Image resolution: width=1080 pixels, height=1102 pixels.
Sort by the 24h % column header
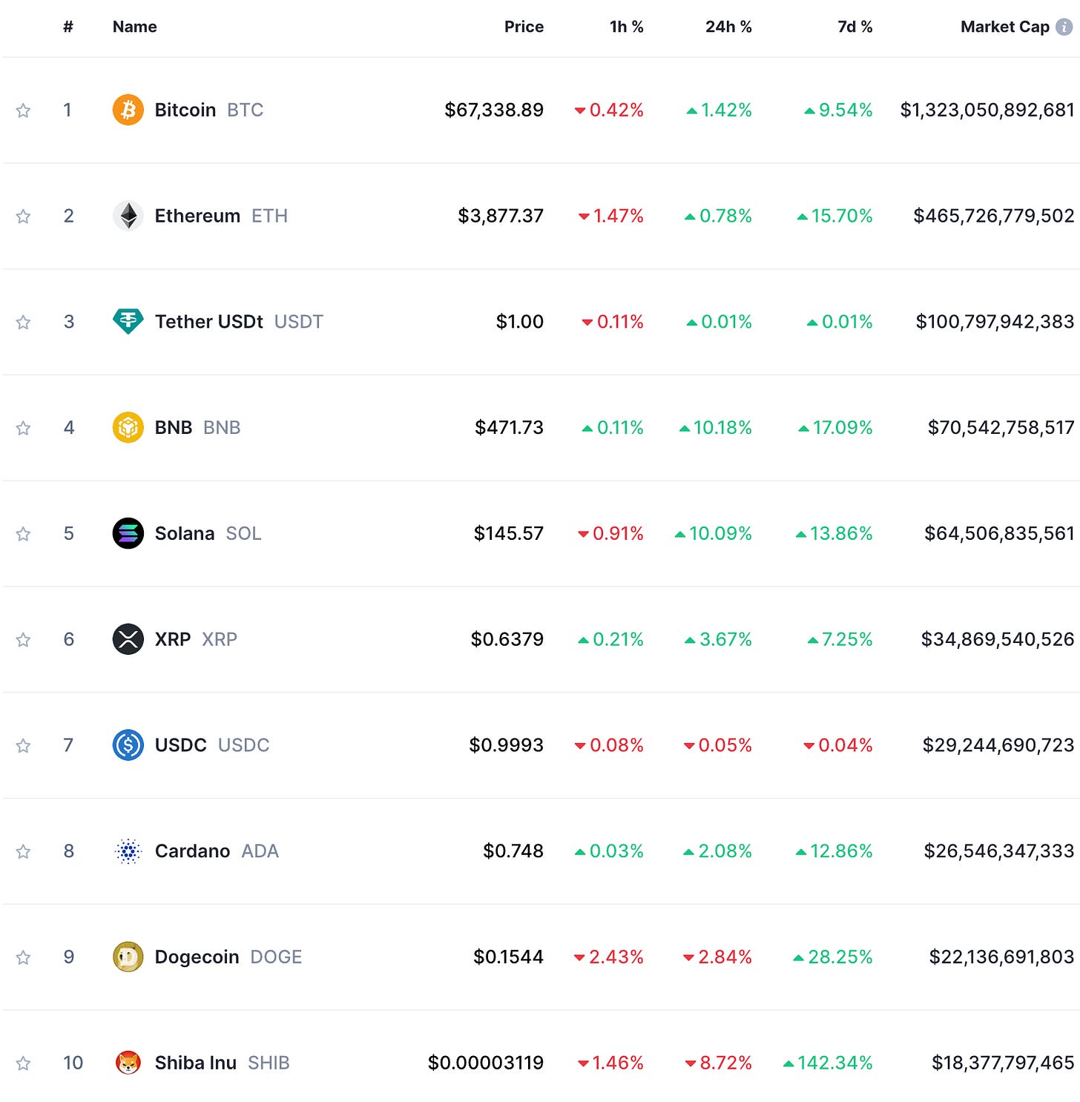click(728, 27)
